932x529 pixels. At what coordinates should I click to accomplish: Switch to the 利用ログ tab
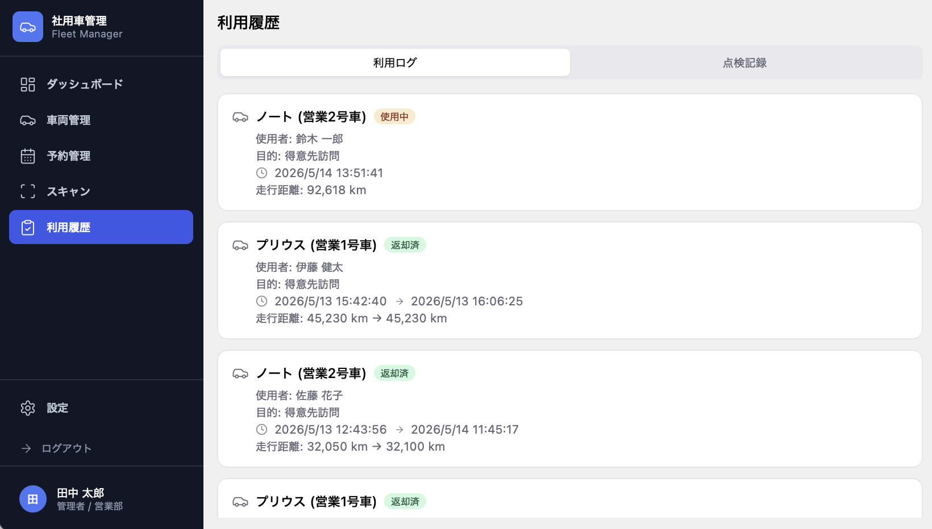[395, 62]
